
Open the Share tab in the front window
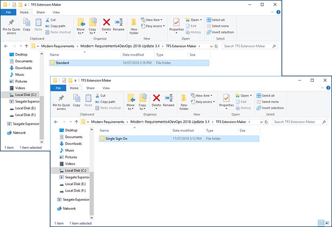pos(91,88)
